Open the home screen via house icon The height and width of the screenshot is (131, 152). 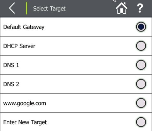click(122, 8)
